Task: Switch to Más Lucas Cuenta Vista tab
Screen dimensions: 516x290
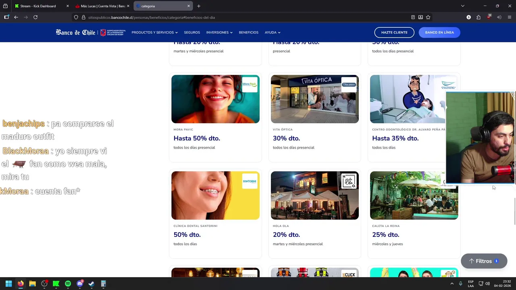Action: [x=102, y=6]
